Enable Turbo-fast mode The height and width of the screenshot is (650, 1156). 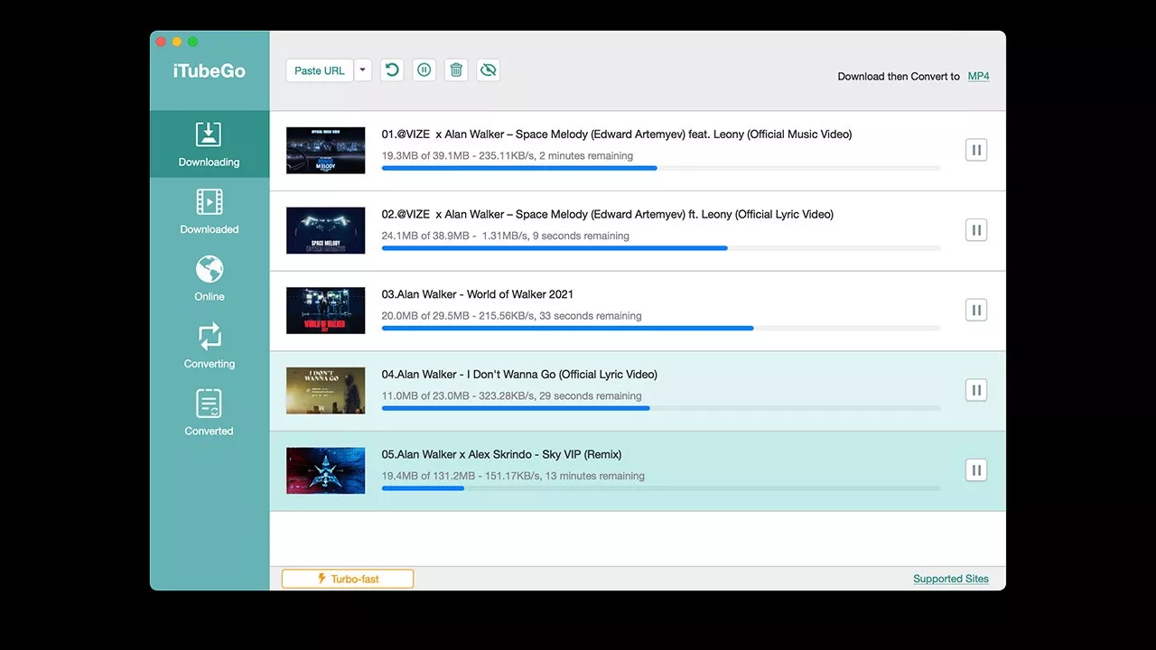tap(348, 579)
